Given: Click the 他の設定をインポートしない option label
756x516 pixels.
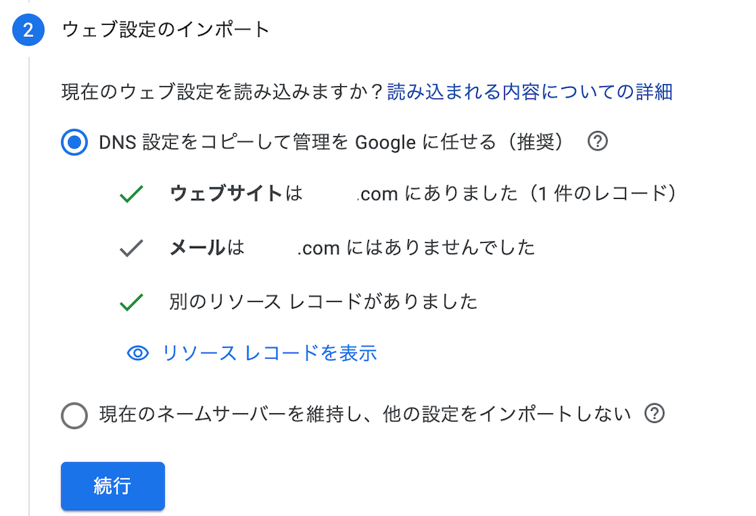Looking at the screenshot, I should pos(365,414).
